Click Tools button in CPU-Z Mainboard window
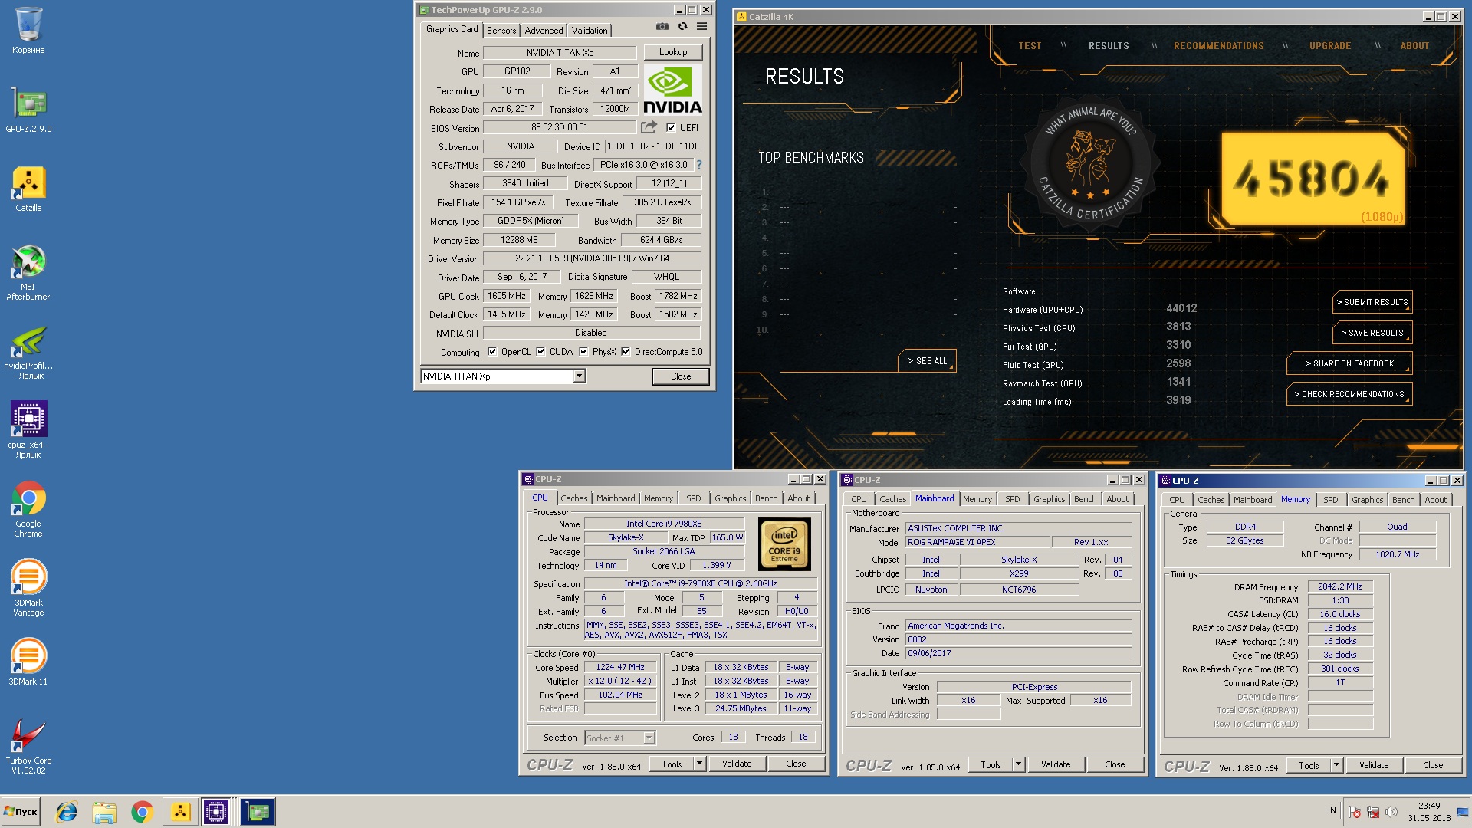The height and width of the screenshot is (828, 1472). coord(990,764)
